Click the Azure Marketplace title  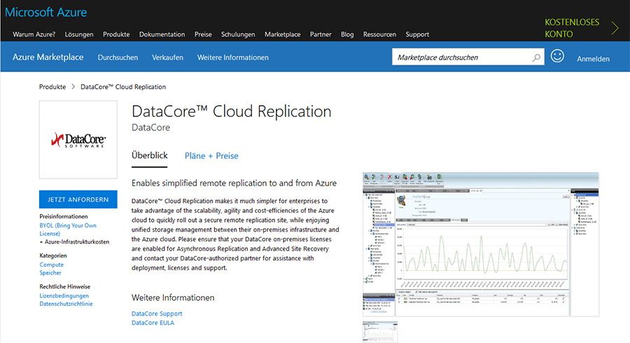tap(48, 57)
